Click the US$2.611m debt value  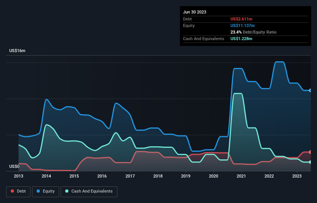(241, 19)
